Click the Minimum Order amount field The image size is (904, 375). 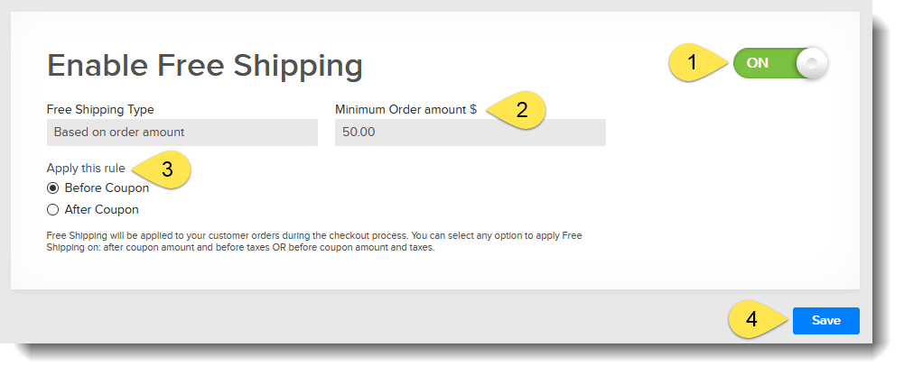pyautogui.click(x=470, y=133)
